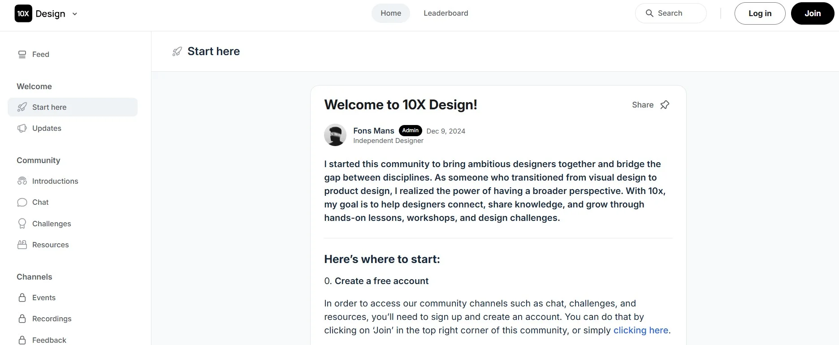The width and height of the screenshot is (839, 345).
Task: Open the Home tab
Action: point(391,13)
